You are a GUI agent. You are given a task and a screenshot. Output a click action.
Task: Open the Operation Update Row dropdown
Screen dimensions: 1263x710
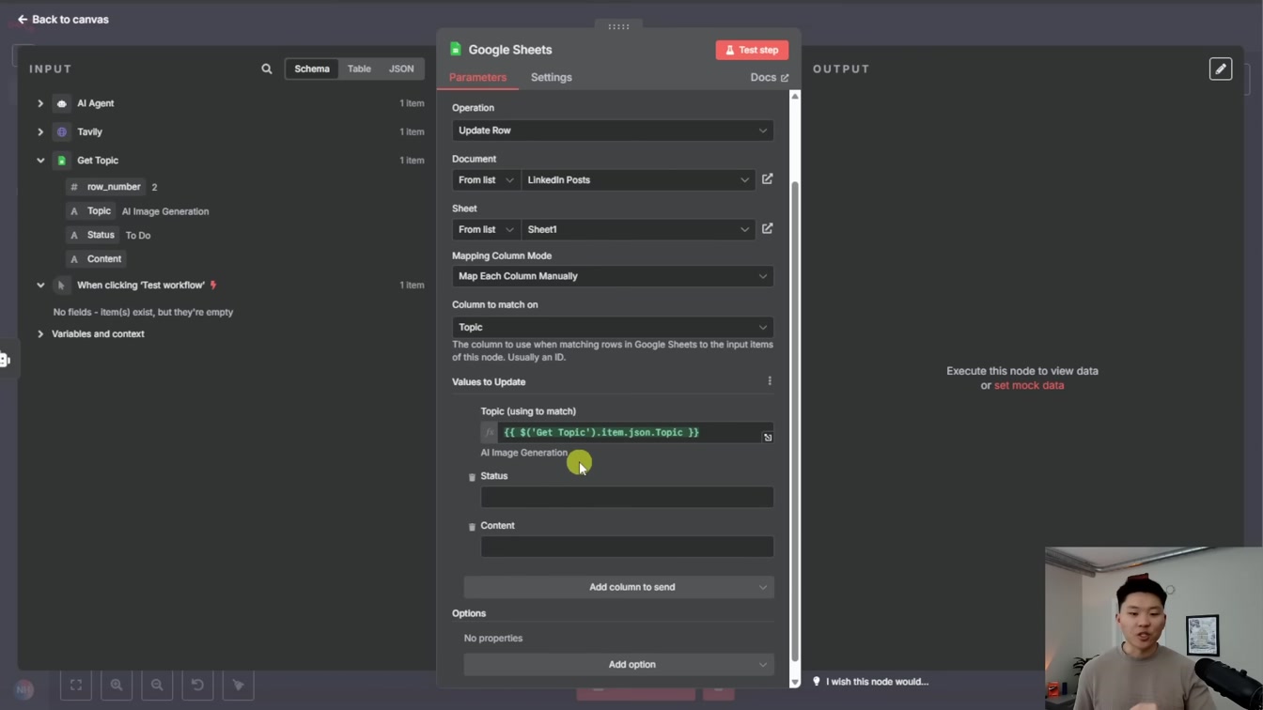click(613, 131)
